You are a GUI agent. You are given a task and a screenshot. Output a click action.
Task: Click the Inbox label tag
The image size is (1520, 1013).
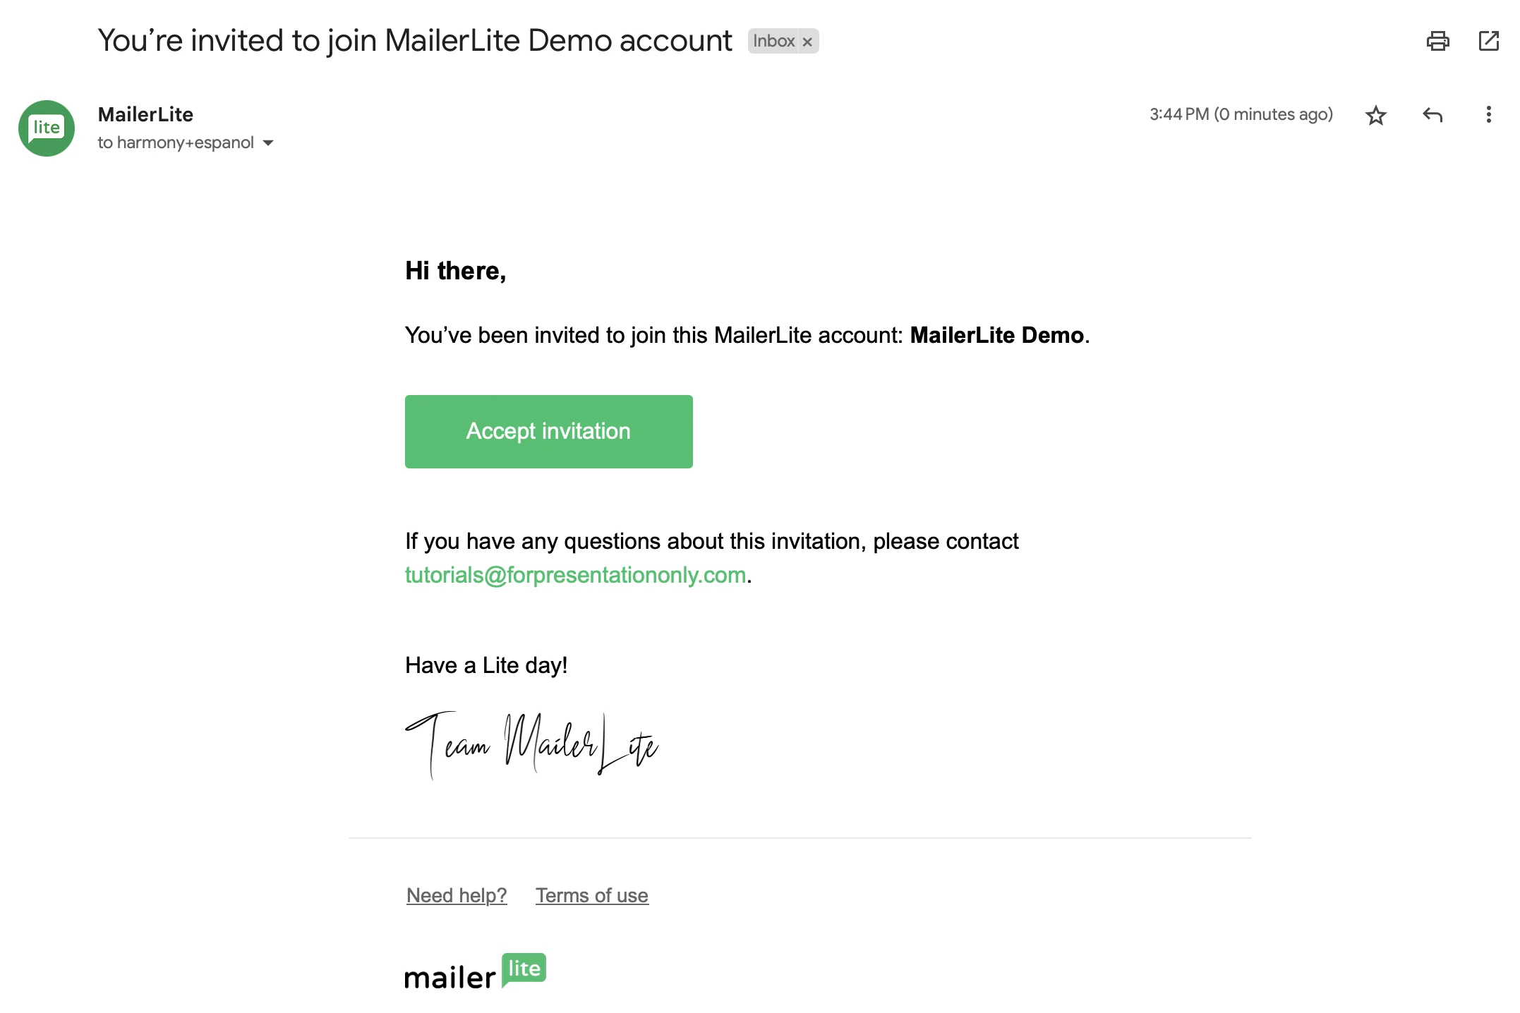(x=773, y=41)
